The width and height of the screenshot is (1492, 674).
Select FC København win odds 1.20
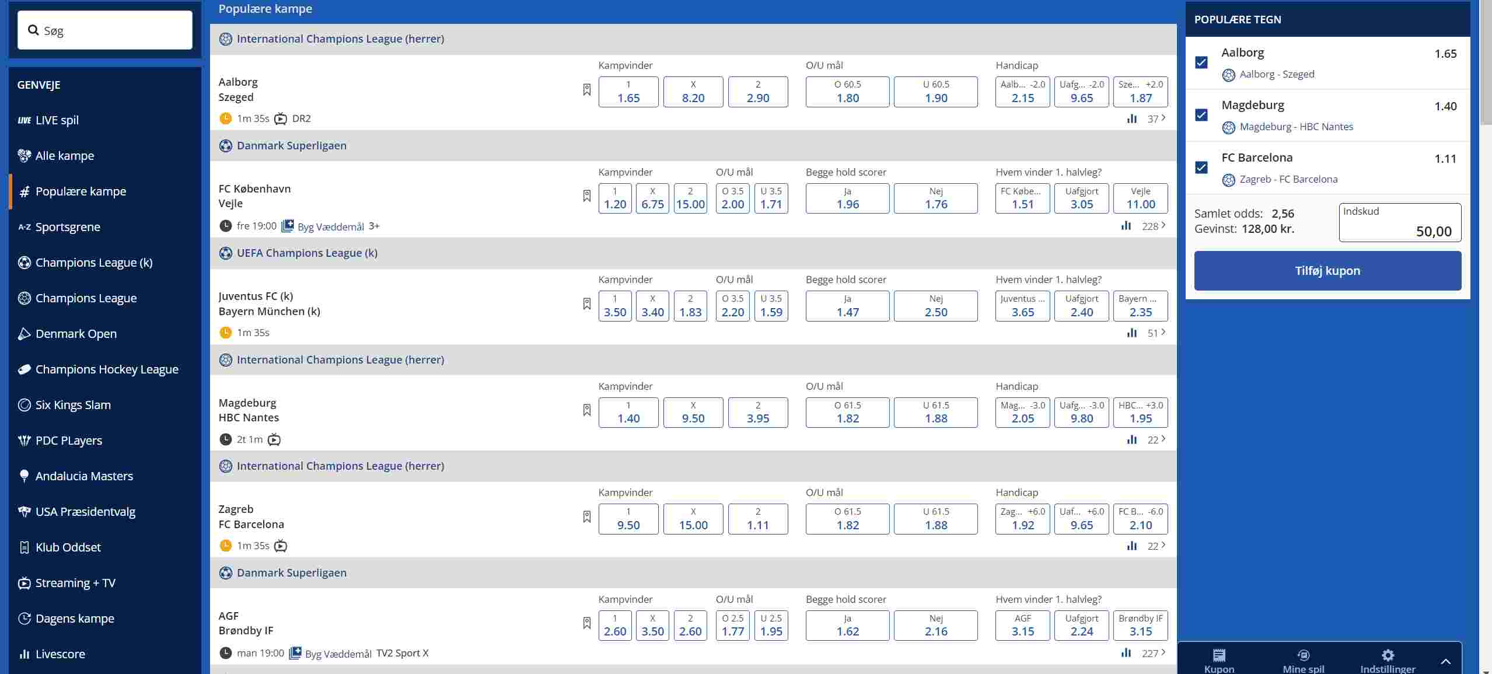click(615, 198)
